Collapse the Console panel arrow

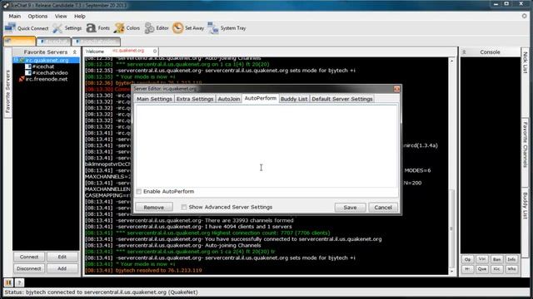click(x=464, y=52)
